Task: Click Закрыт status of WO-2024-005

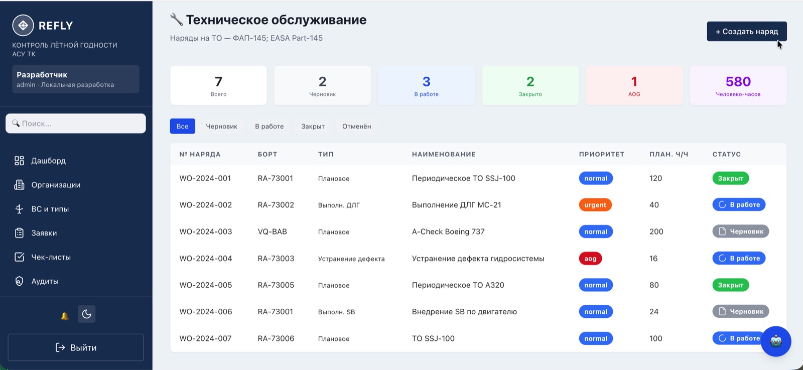Action: click(x=731, y=285)
